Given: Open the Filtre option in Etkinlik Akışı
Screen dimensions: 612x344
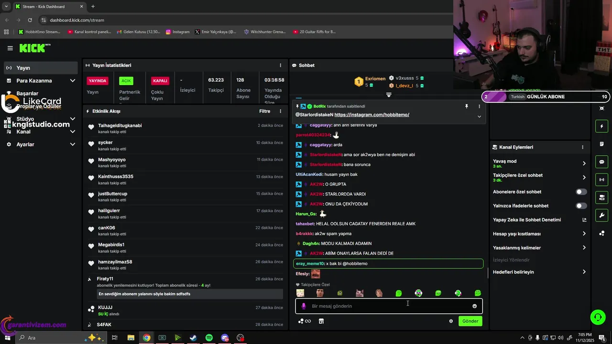Looking at the screenshot, I should coord(265,111).
